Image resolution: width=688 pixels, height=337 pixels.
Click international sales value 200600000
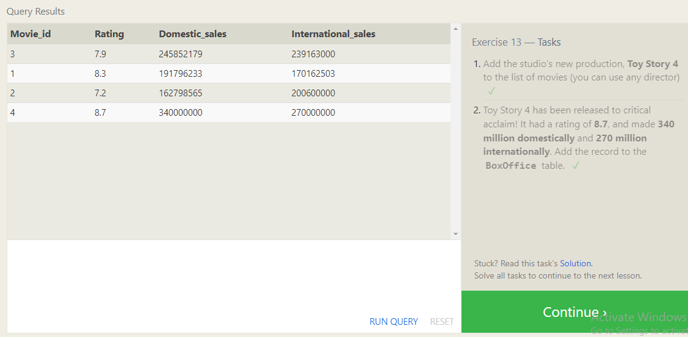(x=313, y=93)
